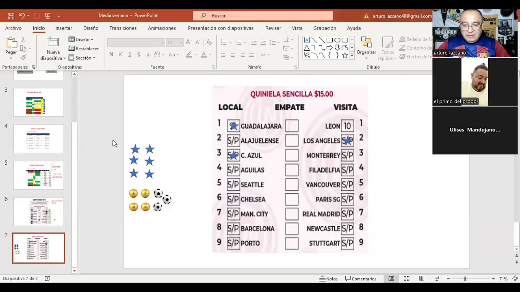Increase the list indent level

[x=263, y=42]
